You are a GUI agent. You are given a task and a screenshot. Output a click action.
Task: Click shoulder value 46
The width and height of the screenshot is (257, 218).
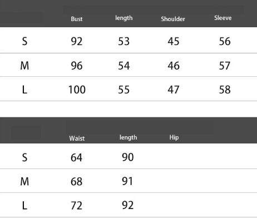(x=174, y=66)
